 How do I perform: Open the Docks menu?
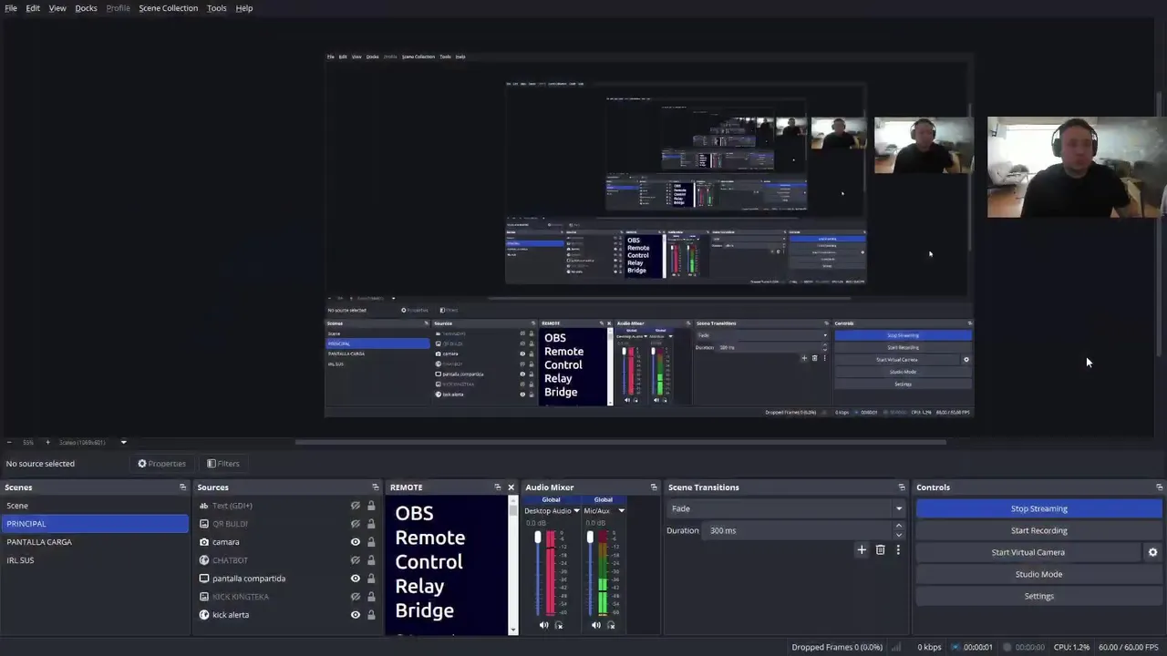pos(86,8)
